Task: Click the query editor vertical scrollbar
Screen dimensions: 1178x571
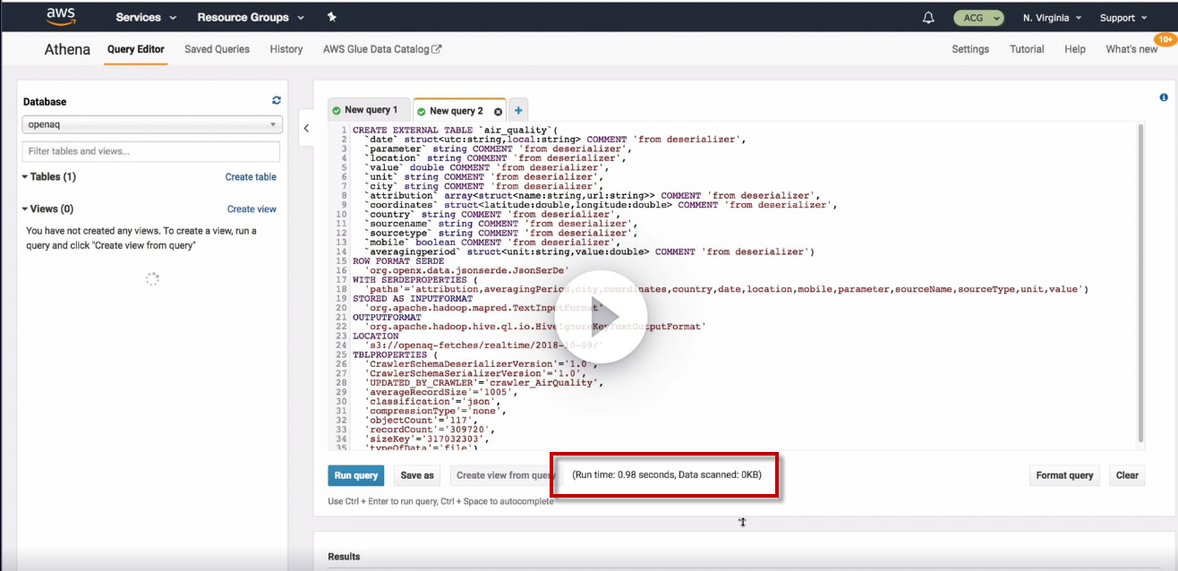Action: pyautogui.click(x=1140, y=282)
